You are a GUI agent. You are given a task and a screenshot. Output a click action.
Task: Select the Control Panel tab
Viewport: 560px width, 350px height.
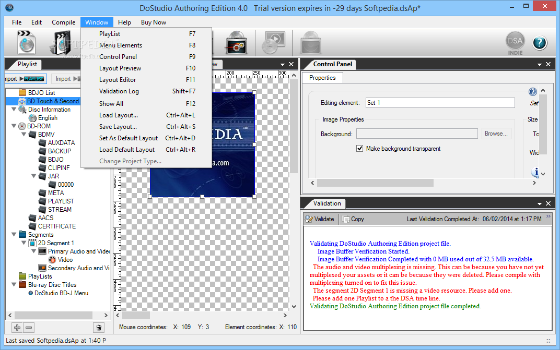coord(332,64)
